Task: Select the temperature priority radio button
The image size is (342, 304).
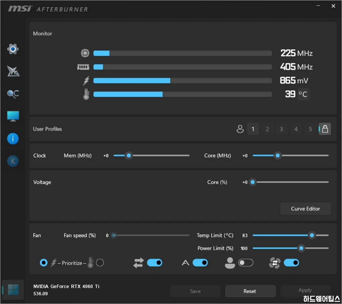Action: point(100,263)
